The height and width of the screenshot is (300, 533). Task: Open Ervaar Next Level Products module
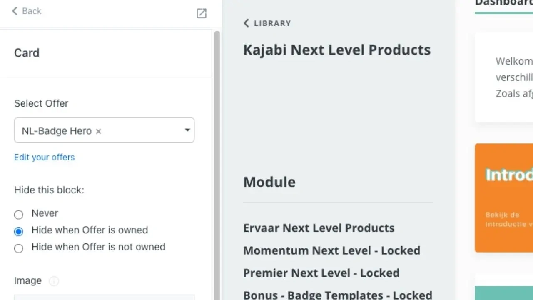[319, 228]
